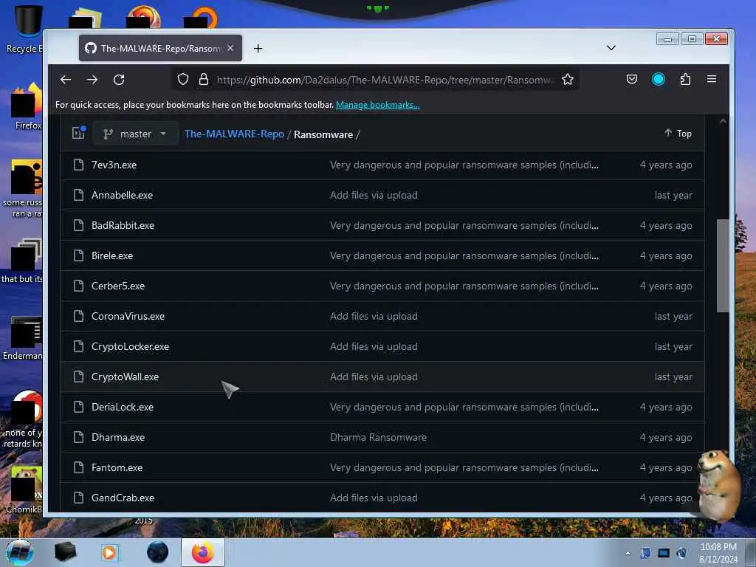Viewport: 756px width, 567px height.
Task: Click 'last year' timestamp on CryptoWall.exe row
Action: point(673,377)
